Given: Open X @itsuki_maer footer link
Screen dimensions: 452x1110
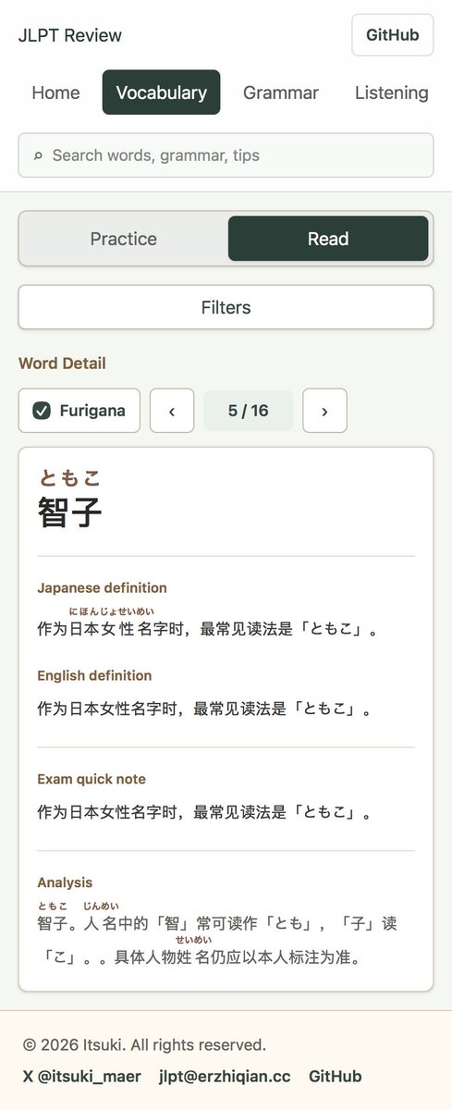Looking at the screenshot, I should (82, 1077).
